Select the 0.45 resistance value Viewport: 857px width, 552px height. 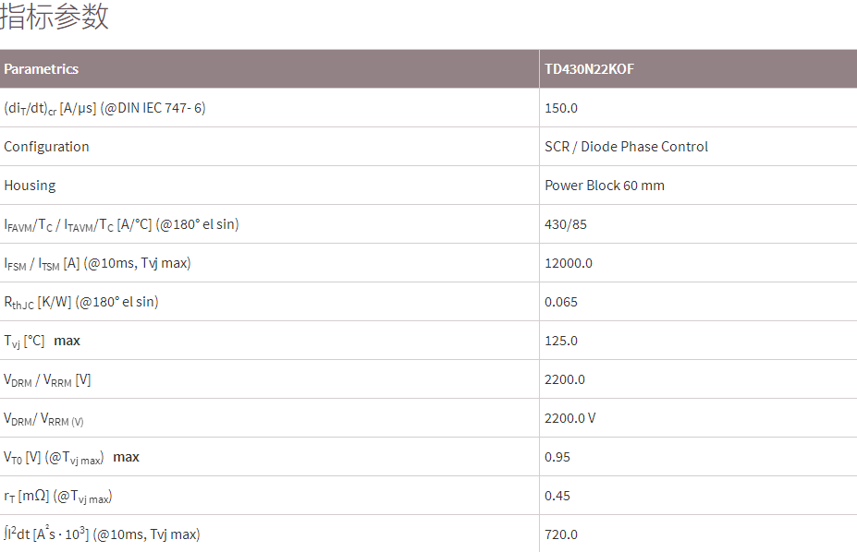[x=557, y=496]
